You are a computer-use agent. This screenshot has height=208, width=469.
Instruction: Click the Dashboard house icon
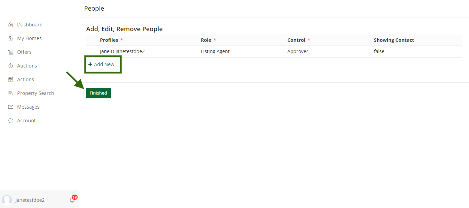[11, 25]
